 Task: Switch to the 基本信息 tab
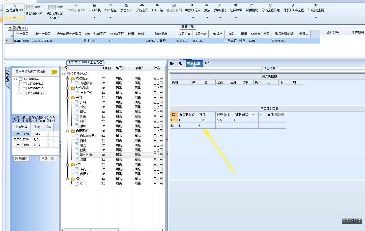[176, 63]
